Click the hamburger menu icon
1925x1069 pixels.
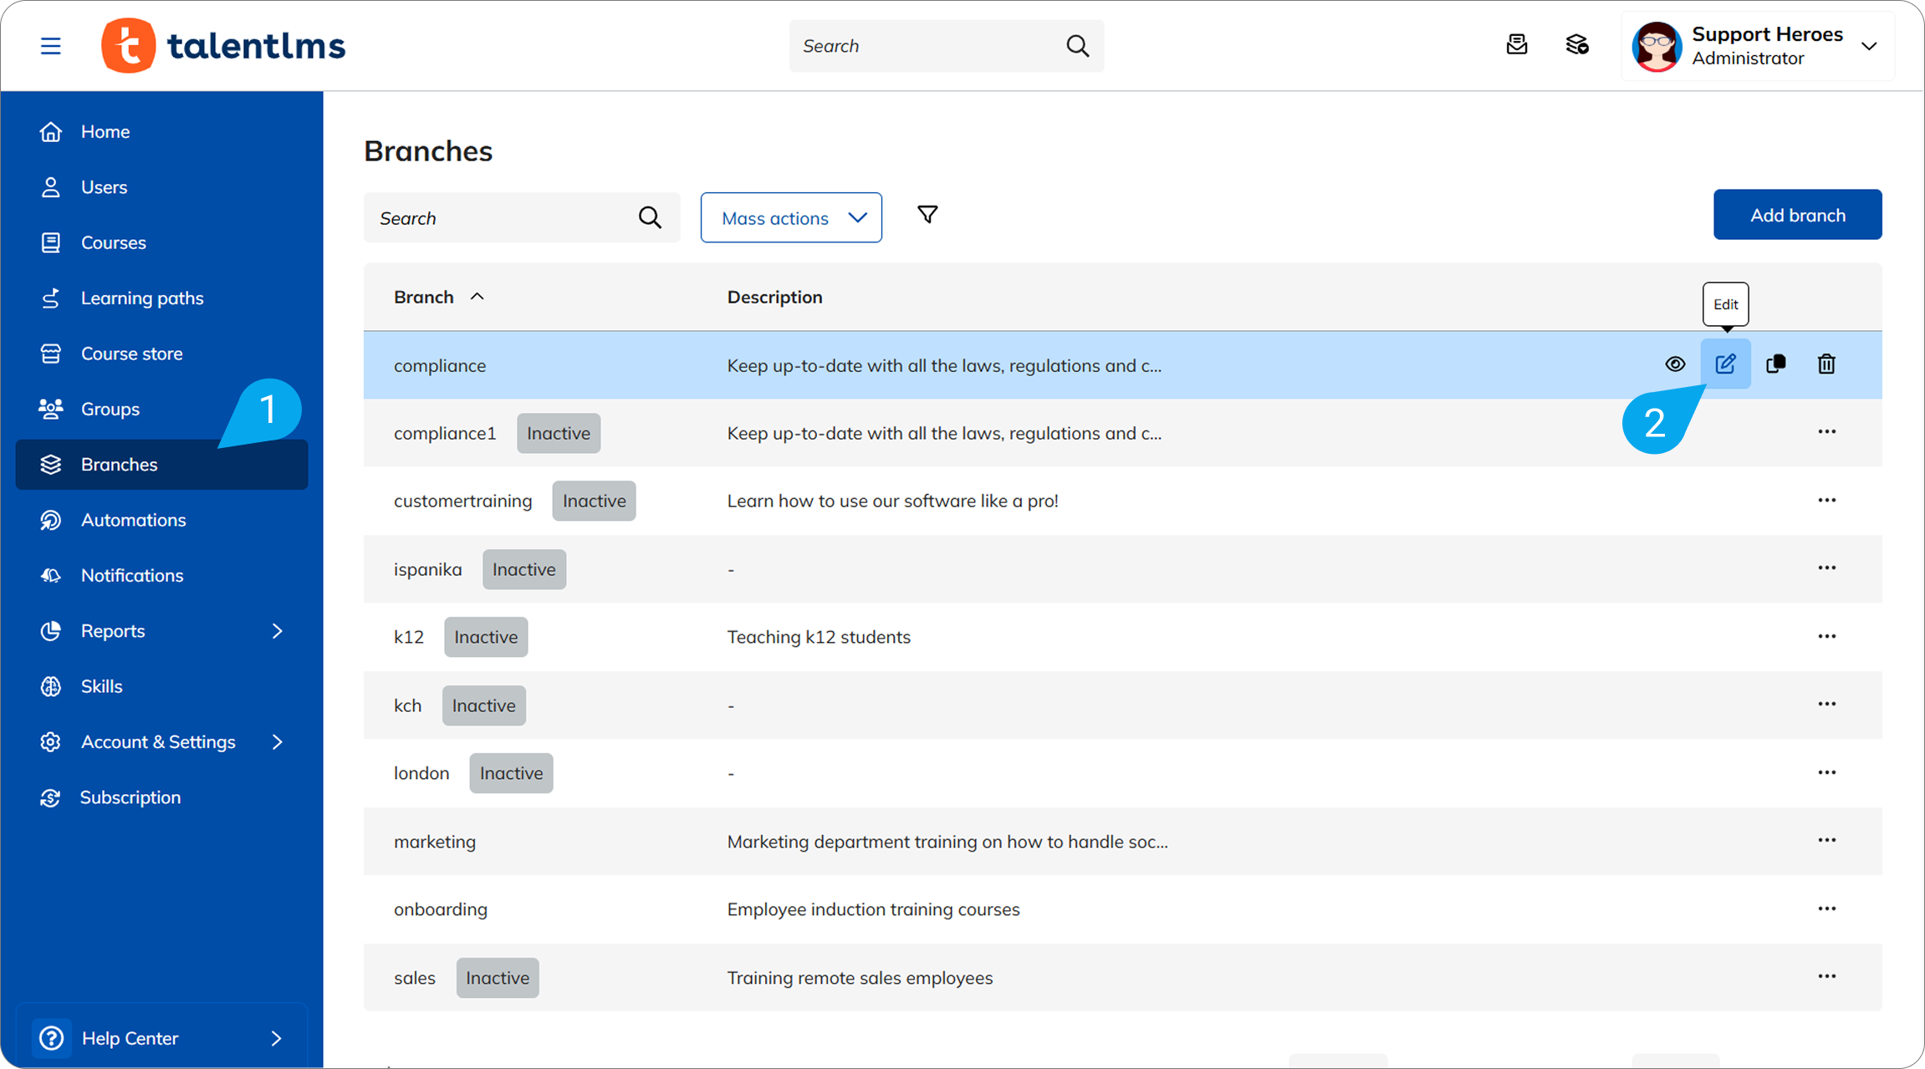point(51,46)
